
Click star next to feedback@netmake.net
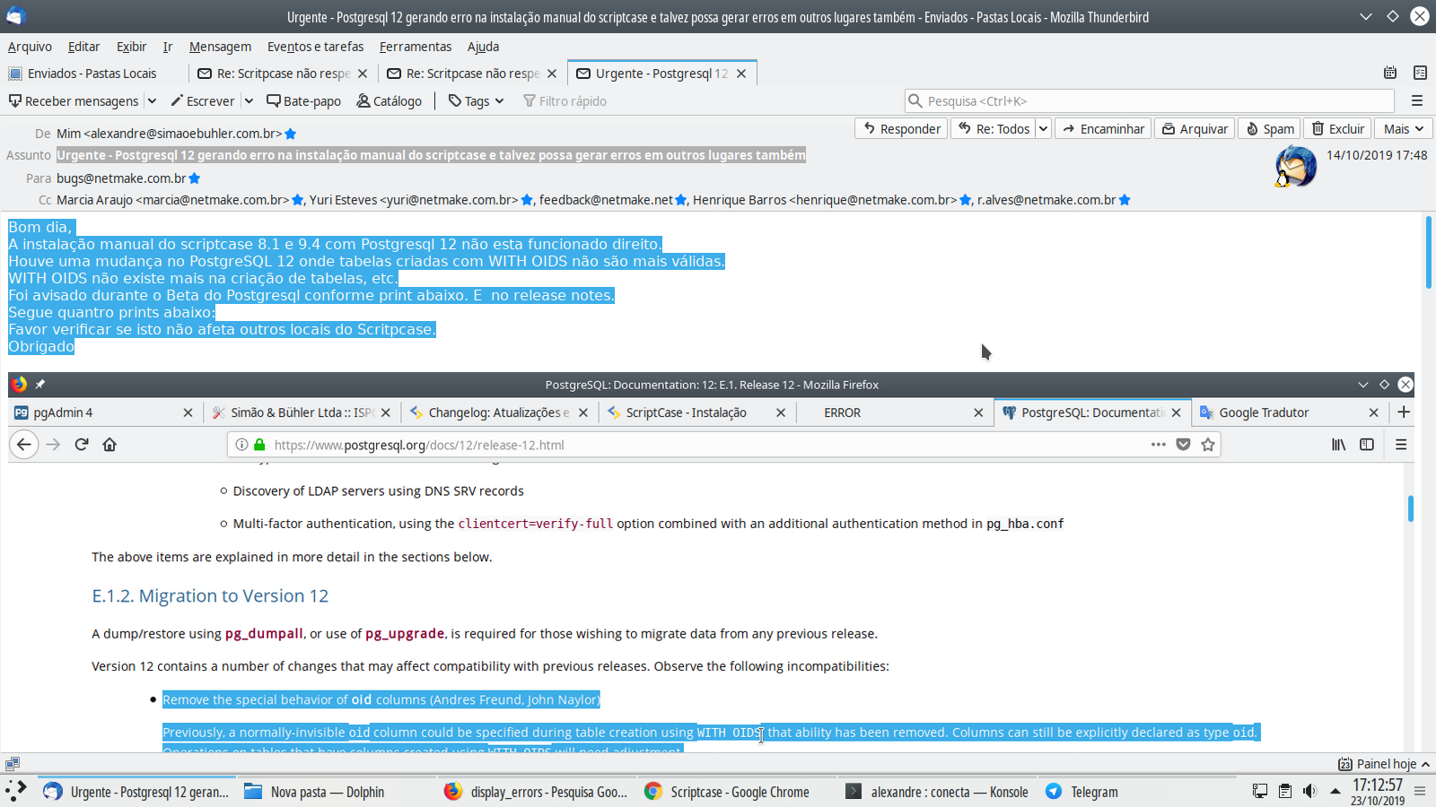[681, 200]
